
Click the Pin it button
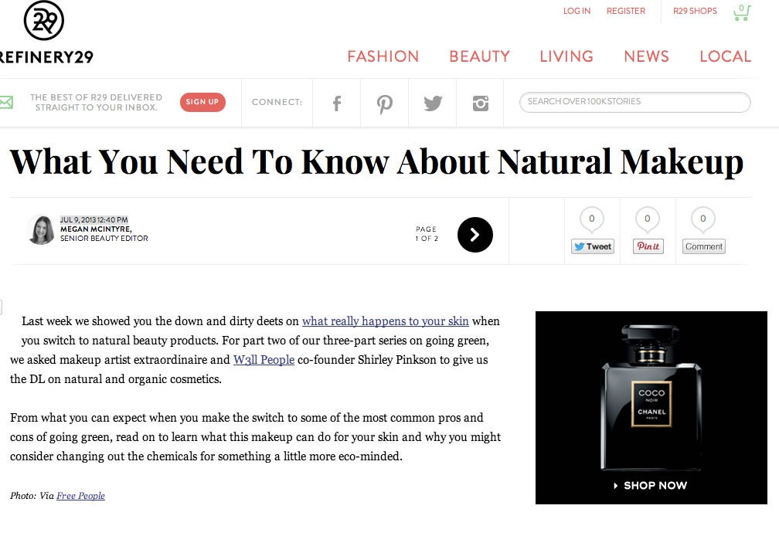648,246
